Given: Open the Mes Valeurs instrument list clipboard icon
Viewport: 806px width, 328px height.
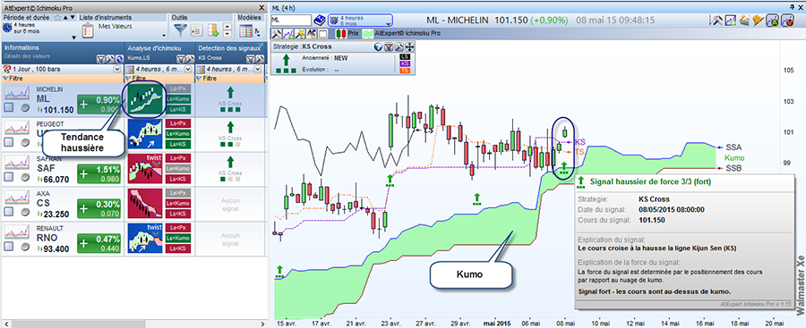Looking at the screenshot, I should tap(88, 30).
